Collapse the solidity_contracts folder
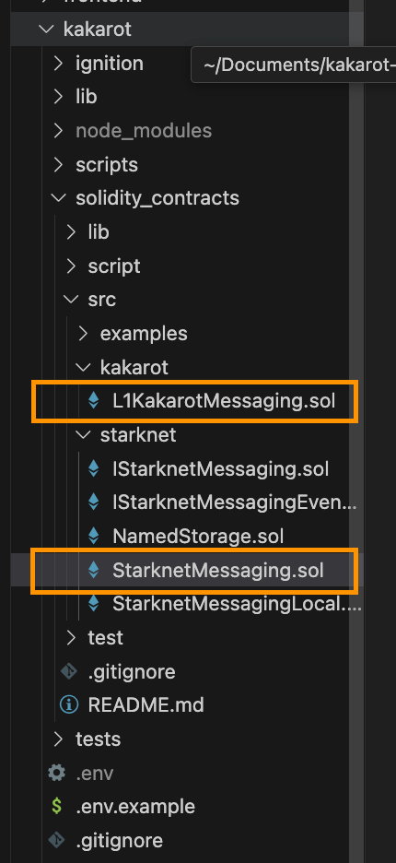 pyautogui.click(x=58, y=198)
